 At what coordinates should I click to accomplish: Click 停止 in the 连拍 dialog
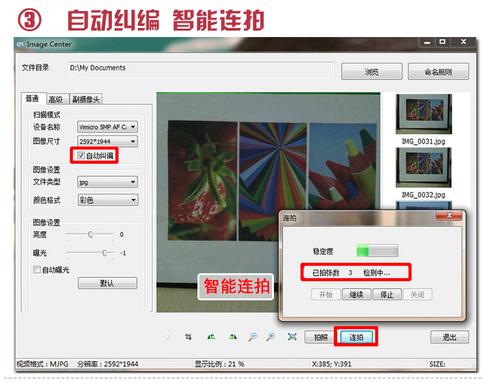pyautogui.click(x=387, y=294)
